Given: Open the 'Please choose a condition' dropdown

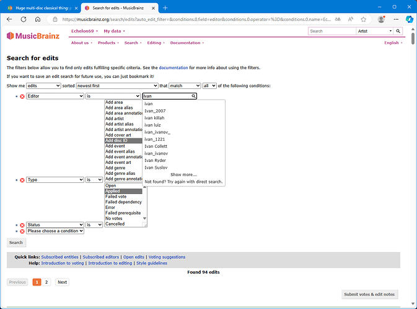Looking at the screenshot, I should point(55,231).
